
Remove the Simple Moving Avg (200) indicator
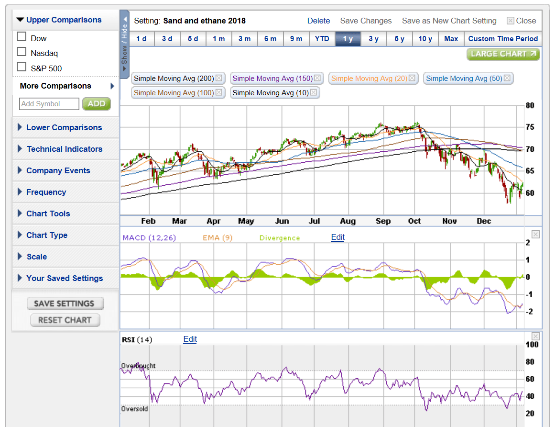(x=218, y=78)
